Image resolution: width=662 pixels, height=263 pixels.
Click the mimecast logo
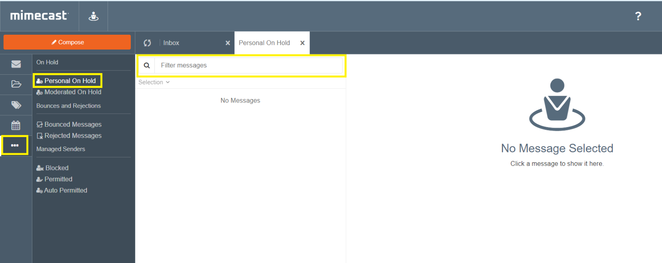(x=39, y=16)
